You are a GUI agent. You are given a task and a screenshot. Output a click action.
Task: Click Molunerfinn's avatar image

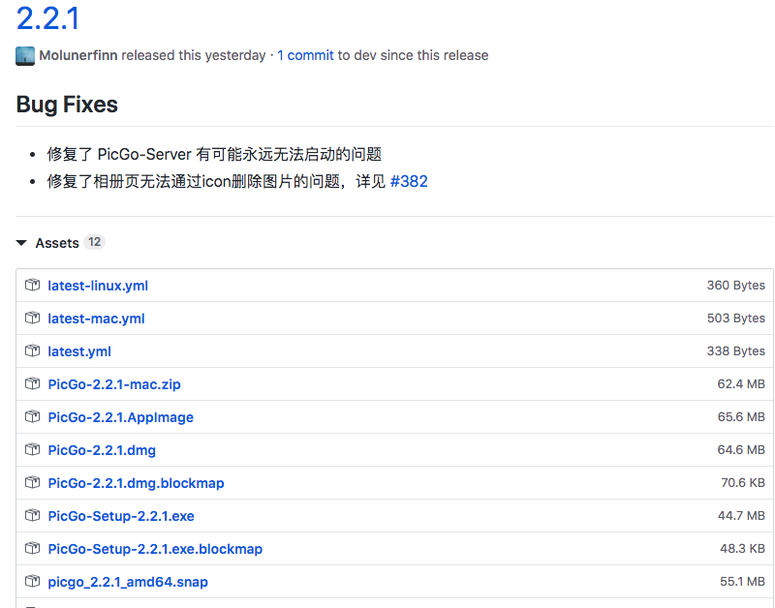click(25, 56)
